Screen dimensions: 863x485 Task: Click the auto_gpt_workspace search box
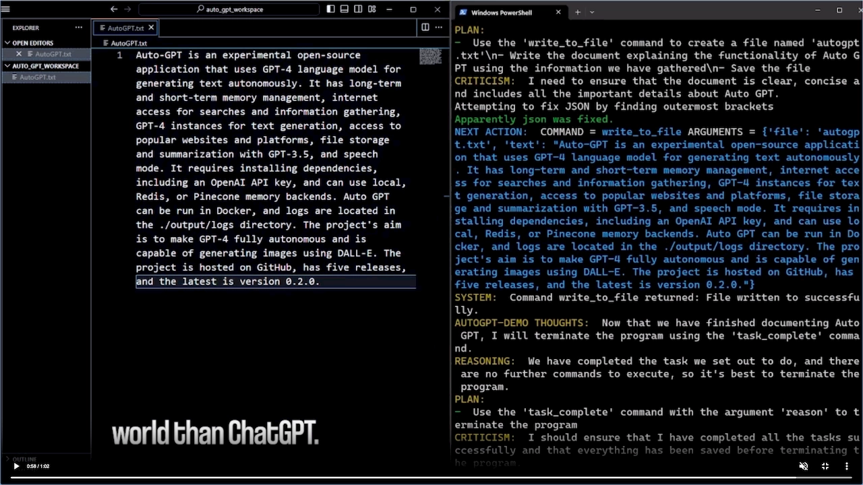229,9
